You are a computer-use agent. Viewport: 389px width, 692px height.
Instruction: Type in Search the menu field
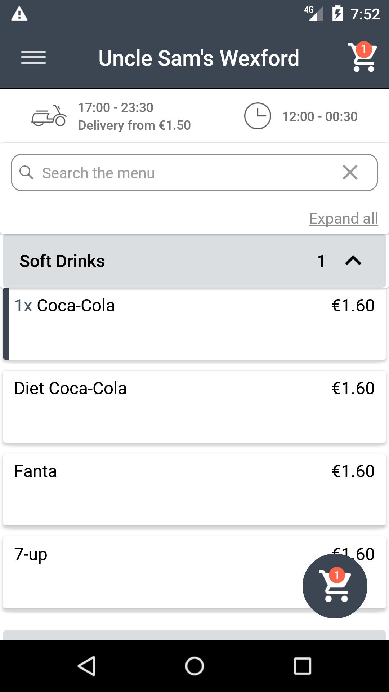(x=180, y=173)
